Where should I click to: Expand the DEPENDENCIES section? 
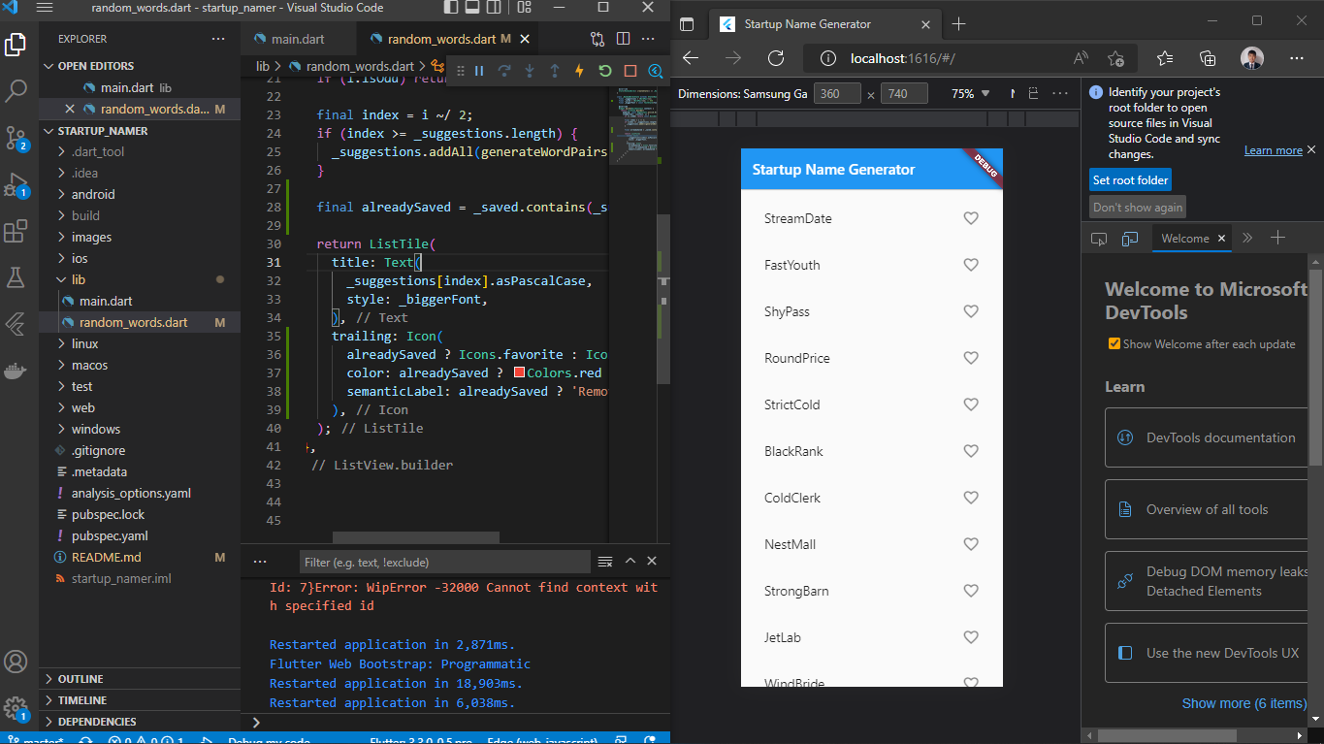click(x=140, y=722)
